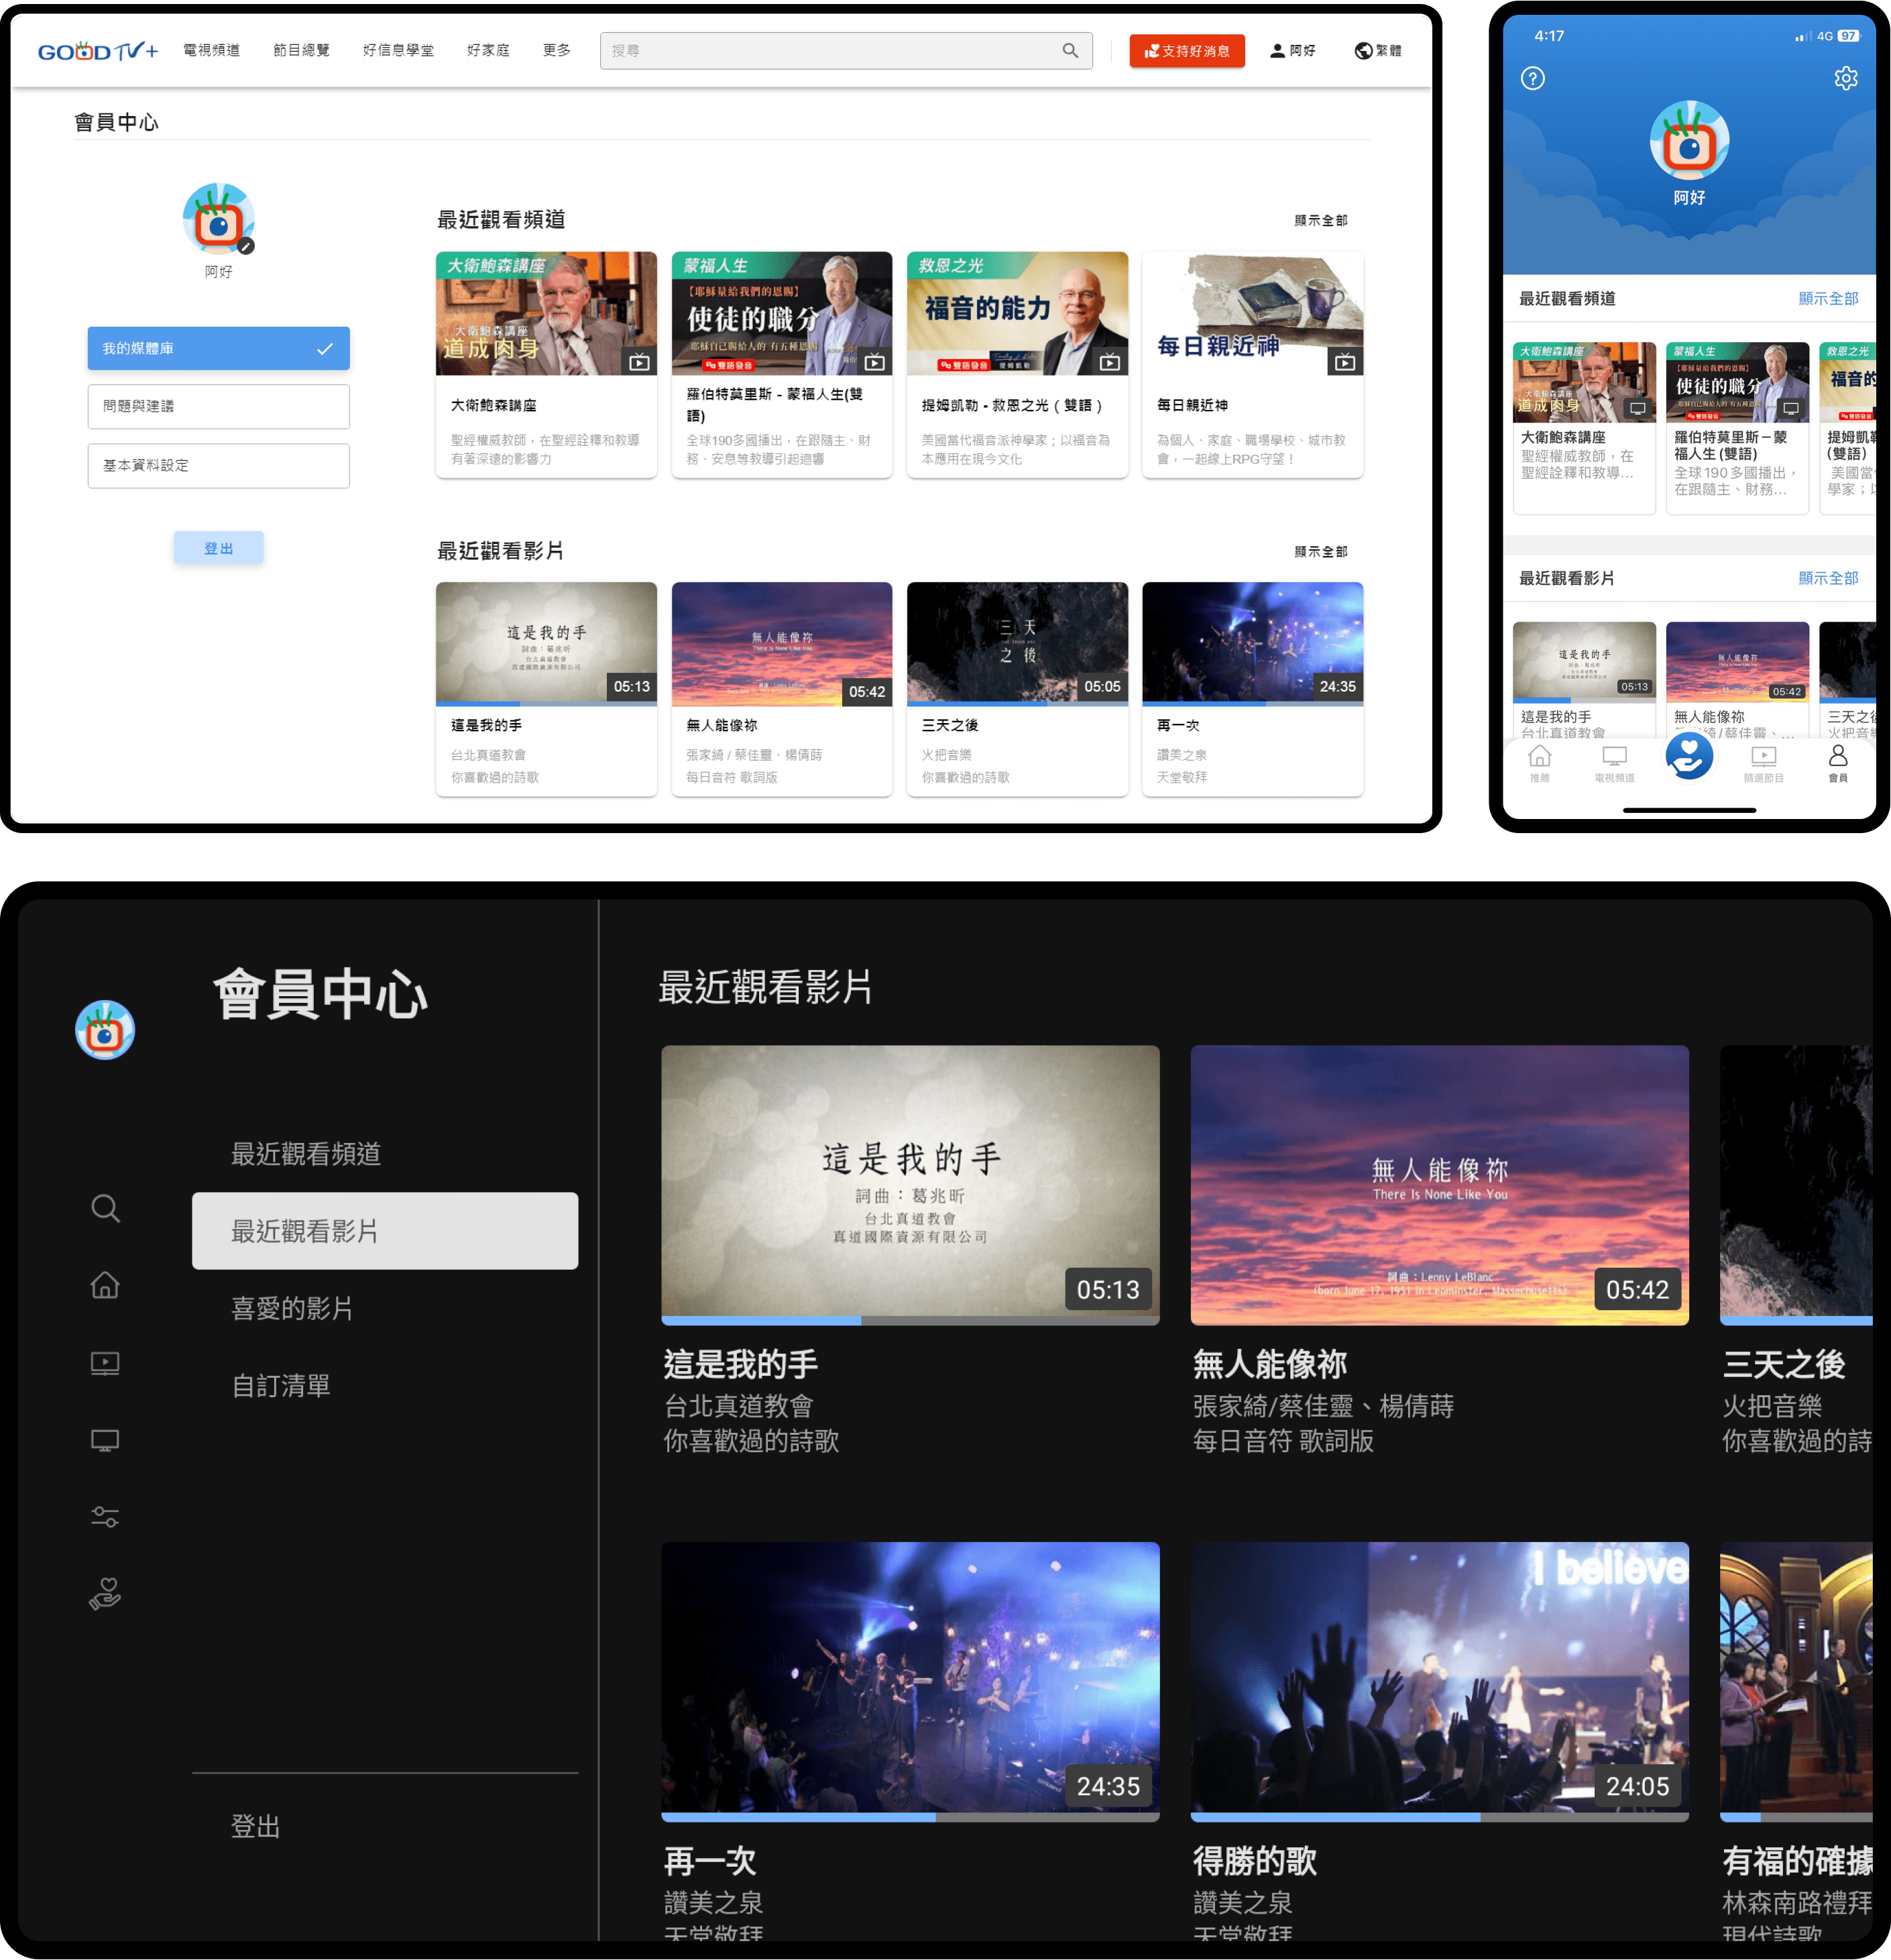Open the 阿好 user account menu

point(1292,50)
